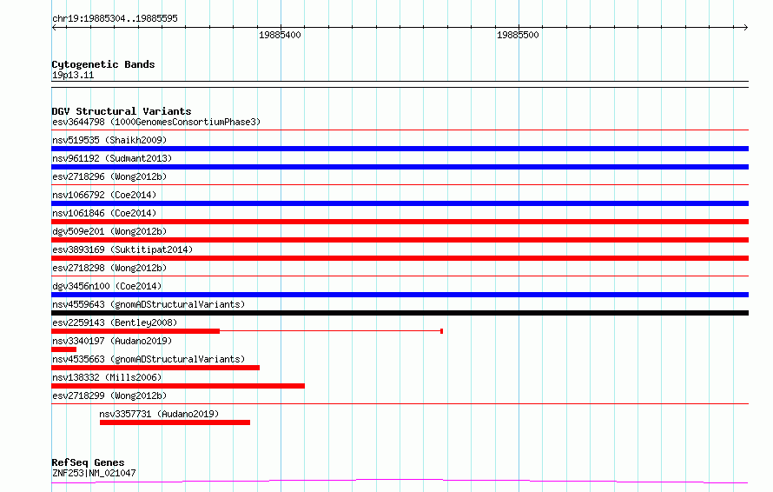Open the nsv519535 (Shaikh2009) label
Screen dimensions: 773x492
click(109, 140)
